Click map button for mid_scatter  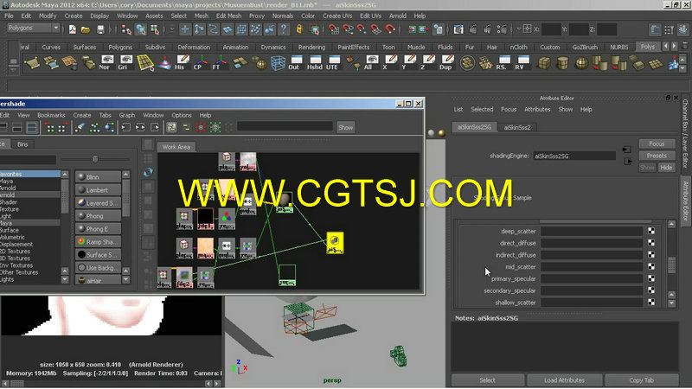(651, 267)
